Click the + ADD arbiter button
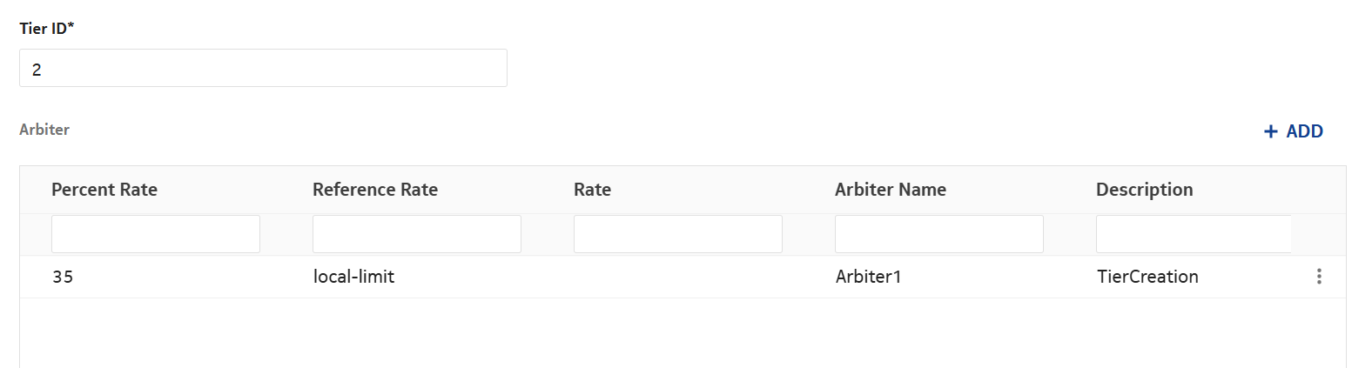 (x=1293, y=131)
